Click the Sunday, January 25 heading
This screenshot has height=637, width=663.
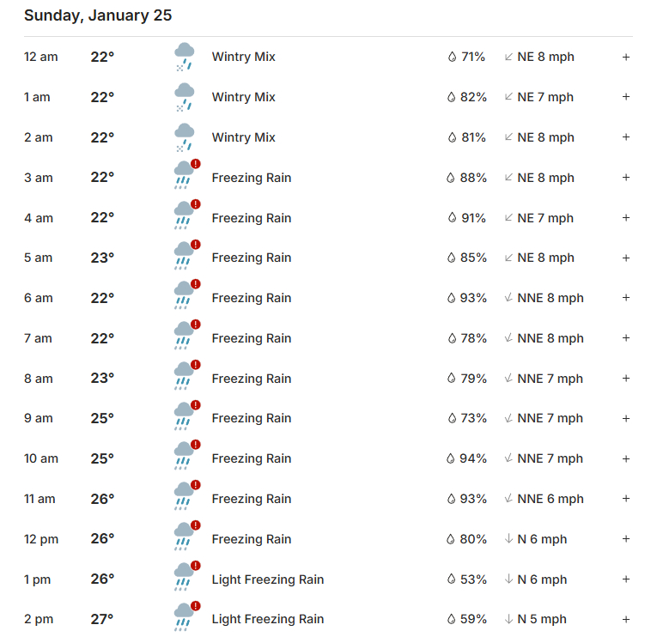point(98,15)
